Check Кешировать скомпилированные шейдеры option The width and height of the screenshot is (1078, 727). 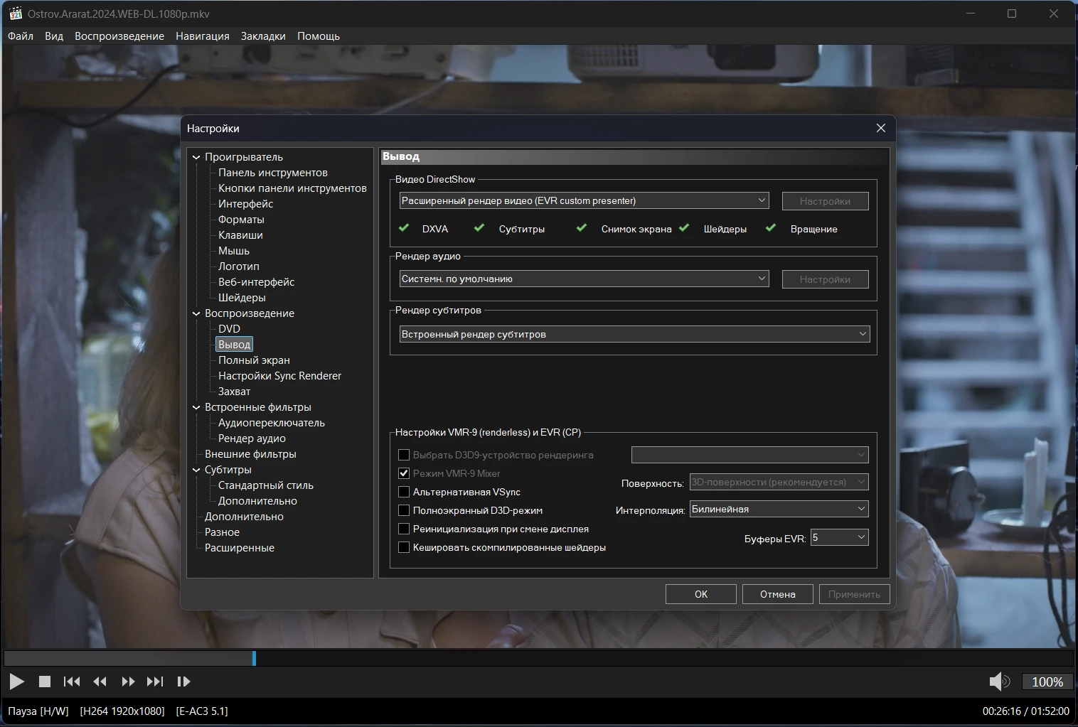[x=404, y=547]
